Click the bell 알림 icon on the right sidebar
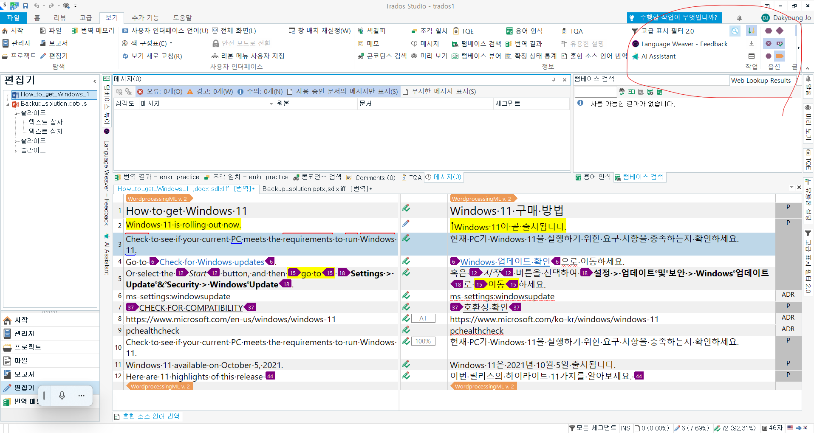The width and height of the screenshot is (814, 433). point(808,79)
